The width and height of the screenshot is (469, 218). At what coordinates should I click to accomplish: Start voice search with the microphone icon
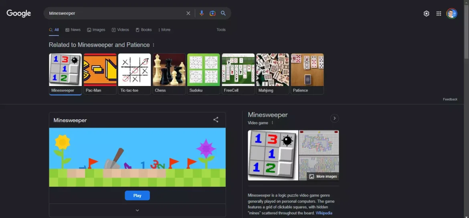(x=202, y=13)
